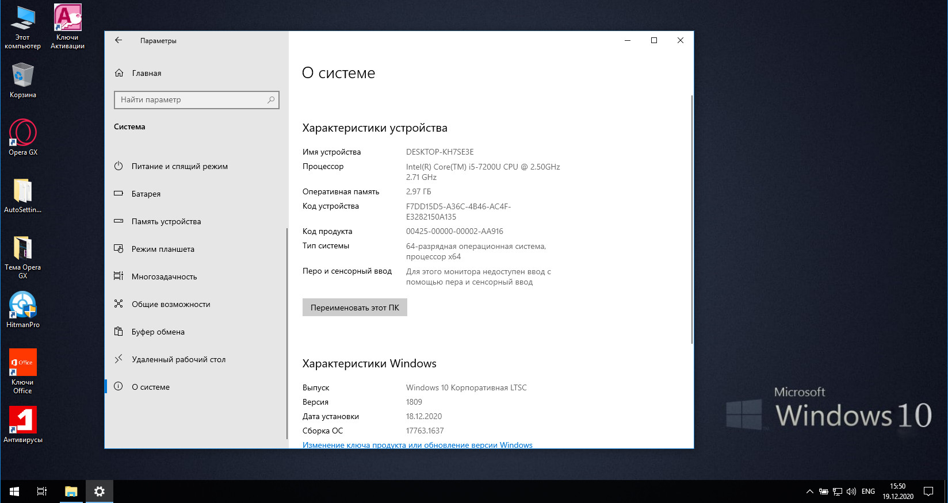Click the back arrow in Settings

point(118,40)
